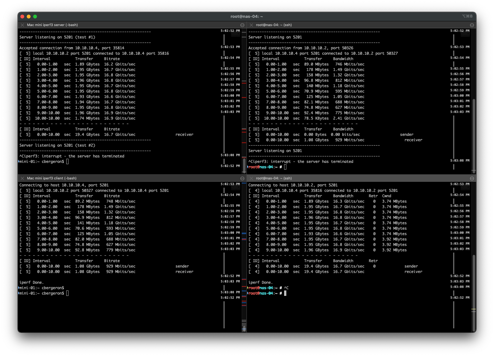
Task: Close the bottom-right root@nas-04 ssh pane
Action: 251,178
